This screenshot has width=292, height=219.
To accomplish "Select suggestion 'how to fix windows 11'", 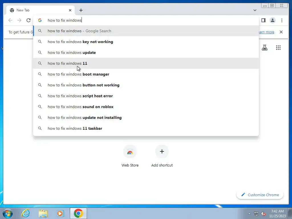I will tap(146, 63).
